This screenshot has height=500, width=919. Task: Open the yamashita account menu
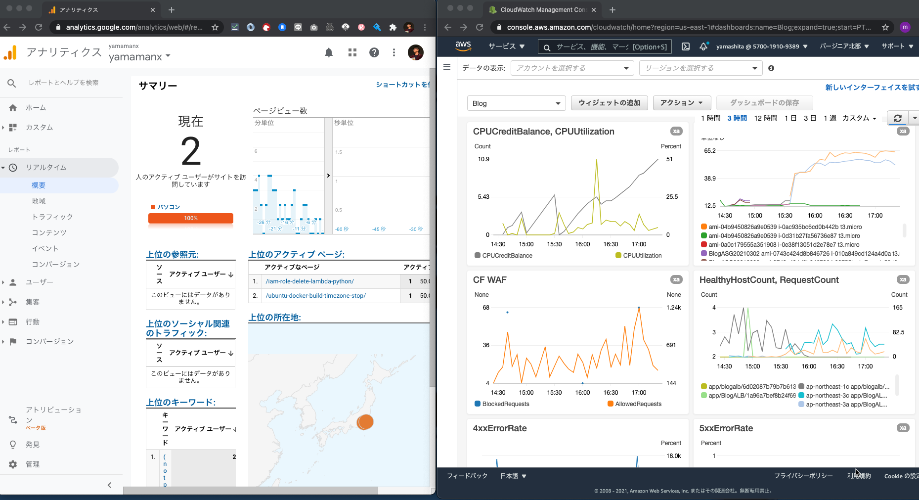[x=762, y=46]
